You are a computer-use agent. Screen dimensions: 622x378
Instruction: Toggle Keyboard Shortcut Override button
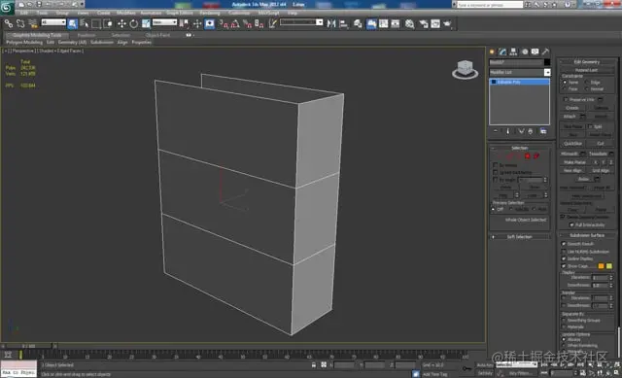point(210,23)
